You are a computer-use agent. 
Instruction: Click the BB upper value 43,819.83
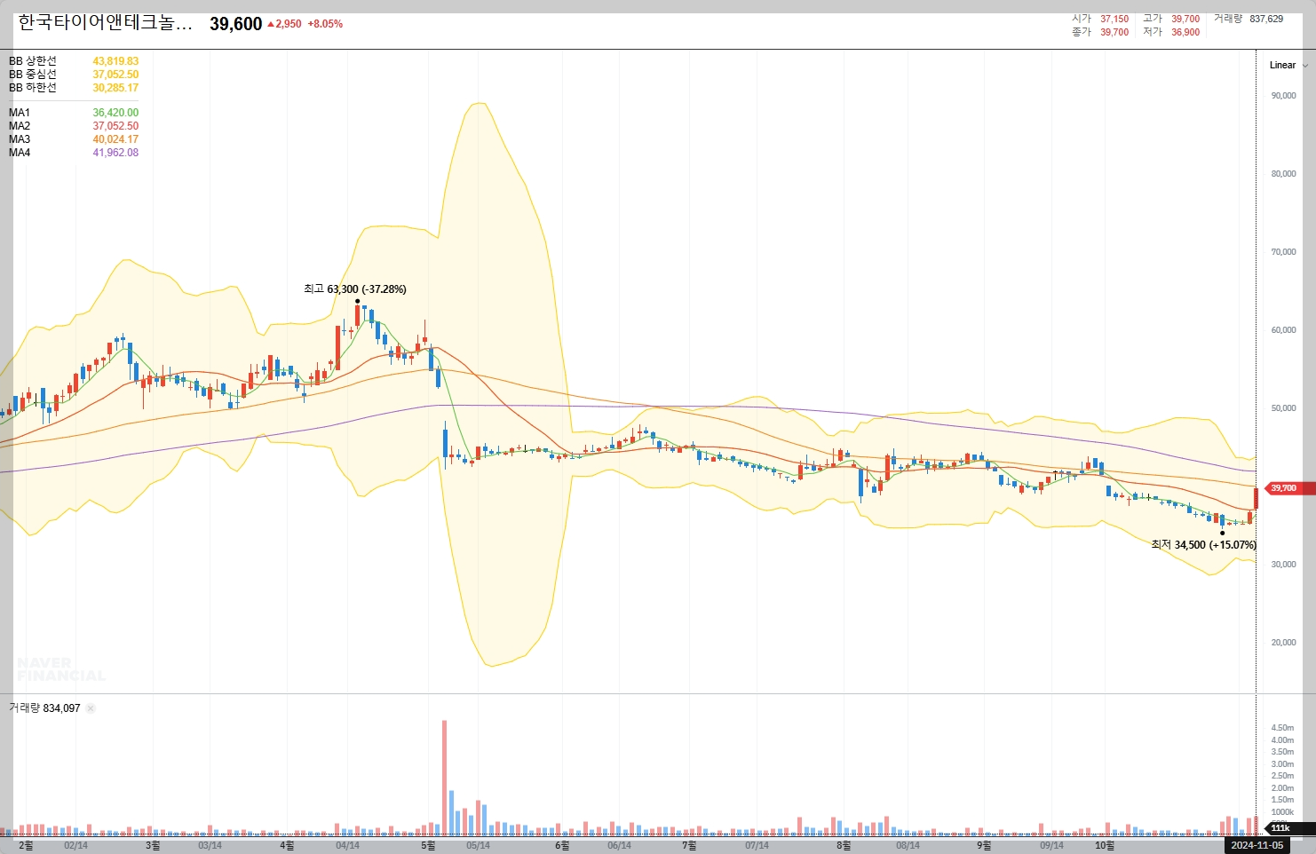tap(115, 61)
